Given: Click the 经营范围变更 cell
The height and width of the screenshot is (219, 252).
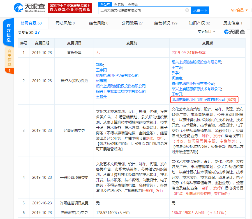Looking at the screenshot, I should coord(74,130).
